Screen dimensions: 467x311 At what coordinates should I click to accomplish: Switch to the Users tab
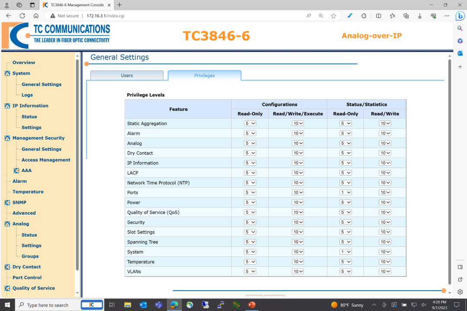pos(127,75)
